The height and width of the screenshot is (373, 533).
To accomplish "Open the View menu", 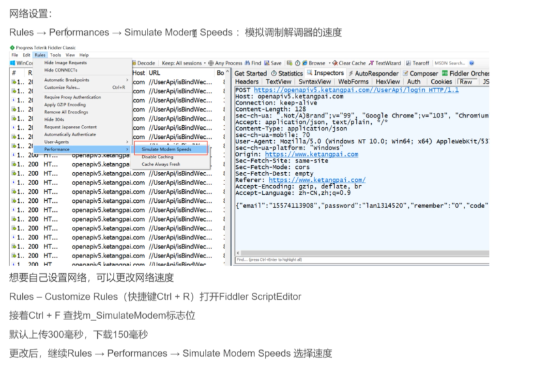I will pos(70,55).
